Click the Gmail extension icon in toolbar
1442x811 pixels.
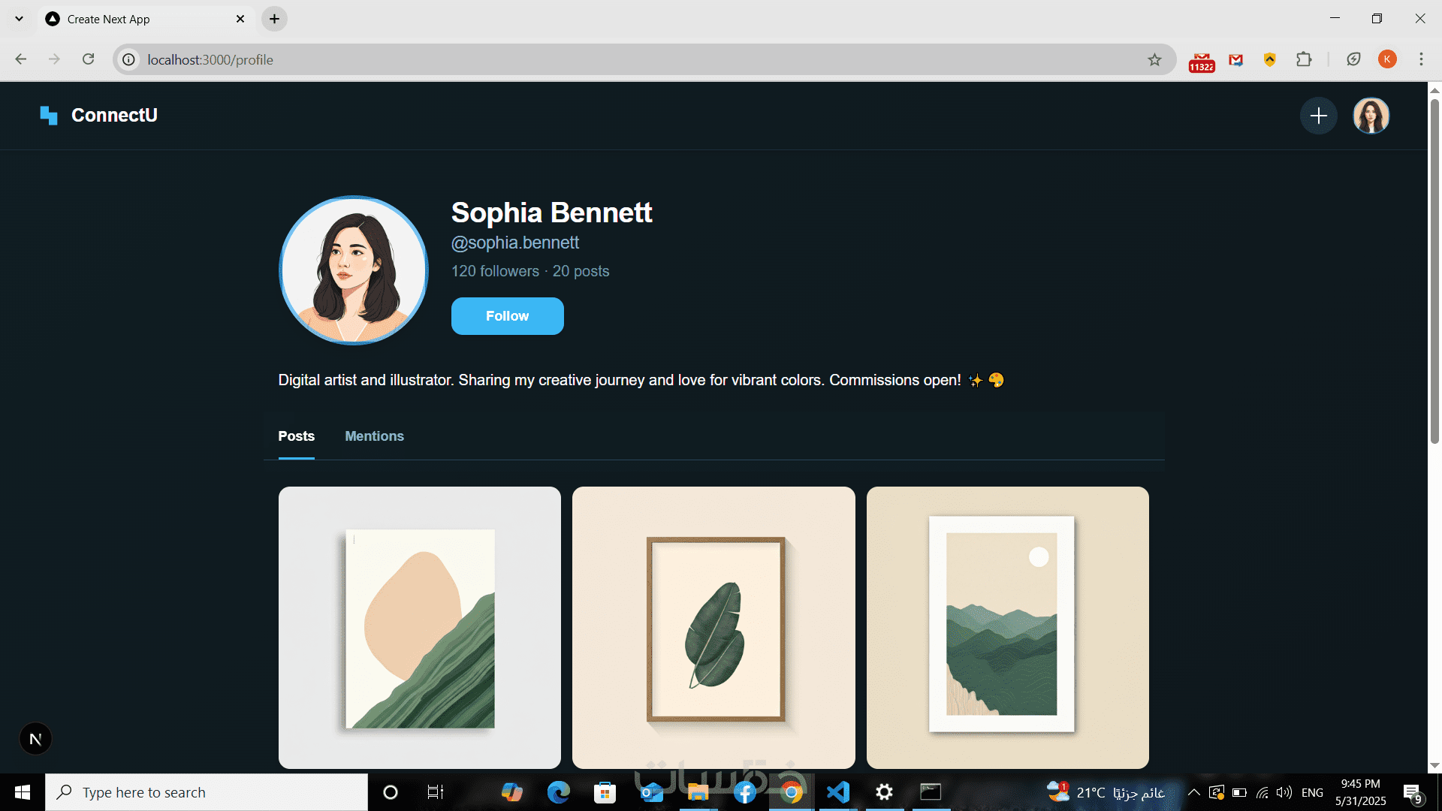[1235, 60]
